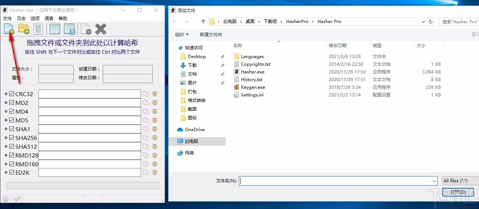Open the 组织 dropdown menu

click(x=182, y=34)
